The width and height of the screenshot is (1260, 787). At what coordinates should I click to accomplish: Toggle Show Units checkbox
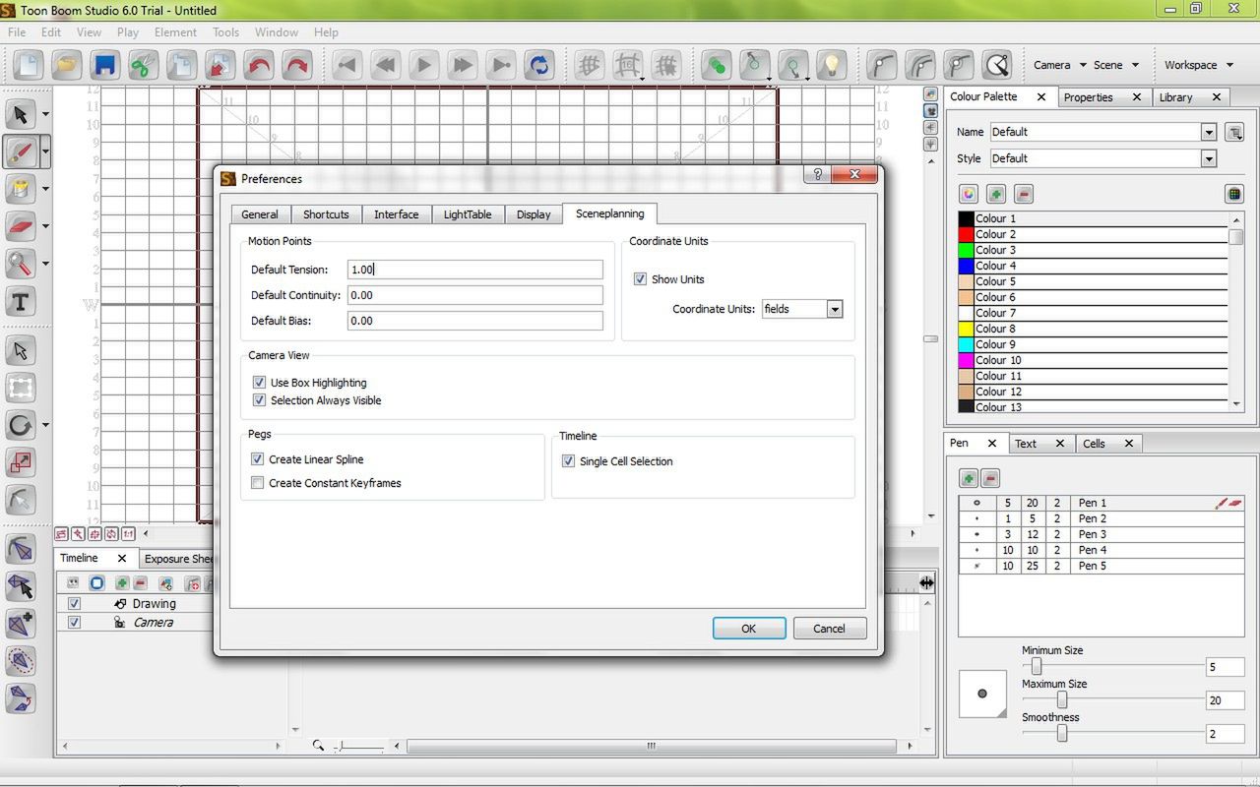(640, 279)
